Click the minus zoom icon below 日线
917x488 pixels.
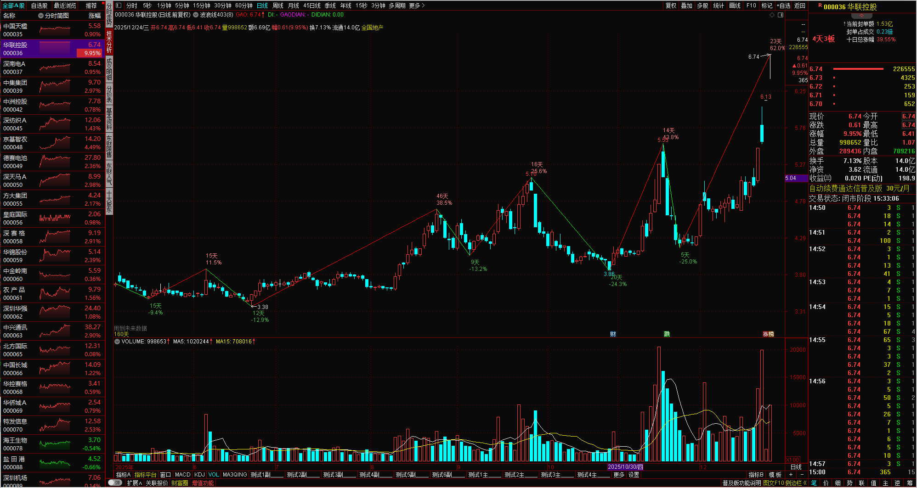802,475
